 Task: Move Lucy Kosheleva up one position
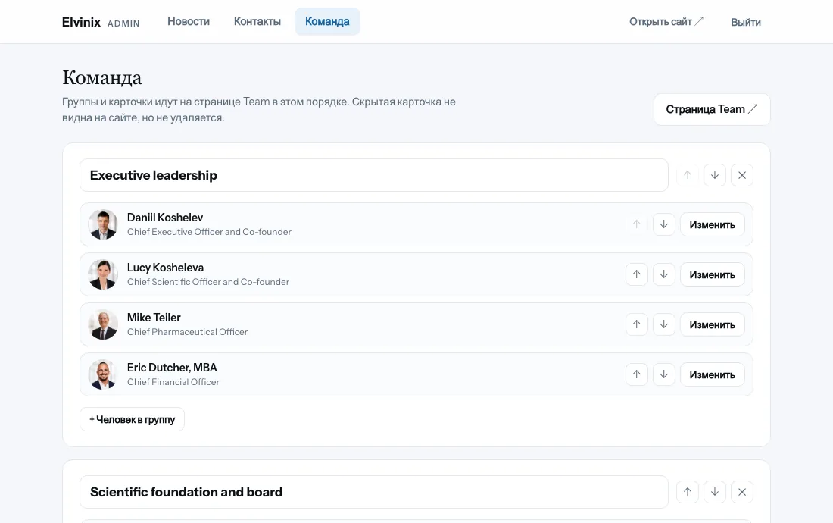coord(636,274)
